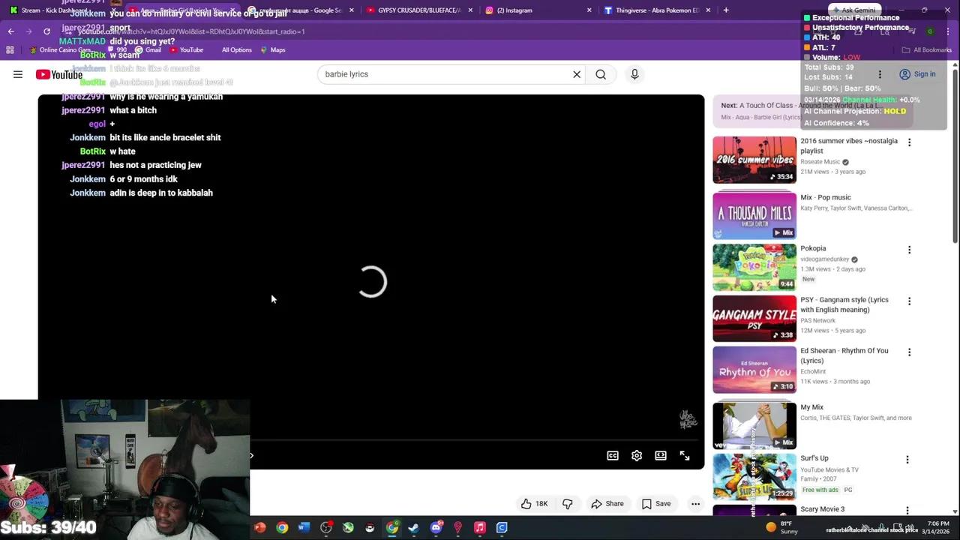Image resolution: width=960 pixels, height=540 pixels.
Task: Open the All Bookmarks folder
Action: pos(927,50)
